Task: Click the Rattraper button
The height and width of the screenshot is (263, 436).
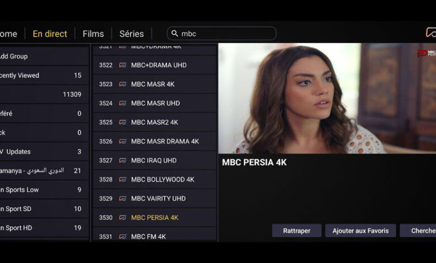Action: coord(297,231)
